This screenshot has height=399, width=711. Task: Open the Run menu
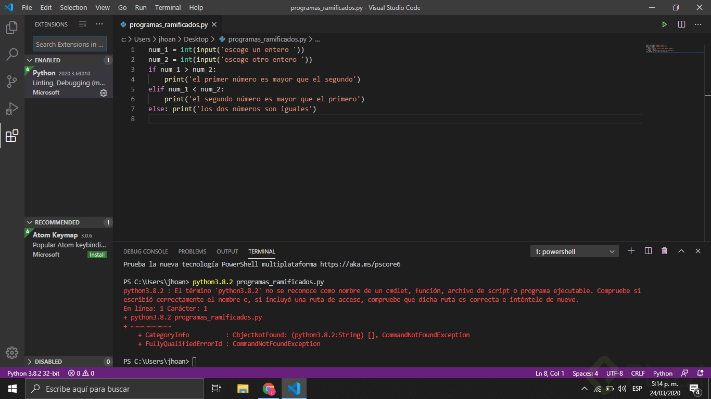(x=141, y=7)
